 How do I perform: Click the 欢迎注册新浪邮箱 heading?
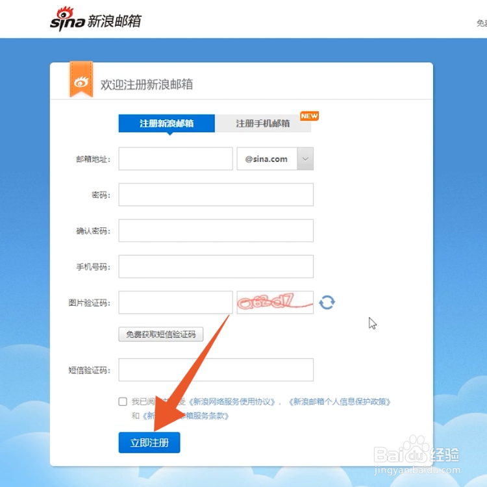point(147,84)
